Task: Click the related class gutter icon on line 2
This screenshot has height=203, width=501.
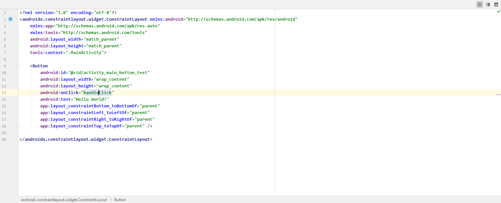Action: (11, 19)
